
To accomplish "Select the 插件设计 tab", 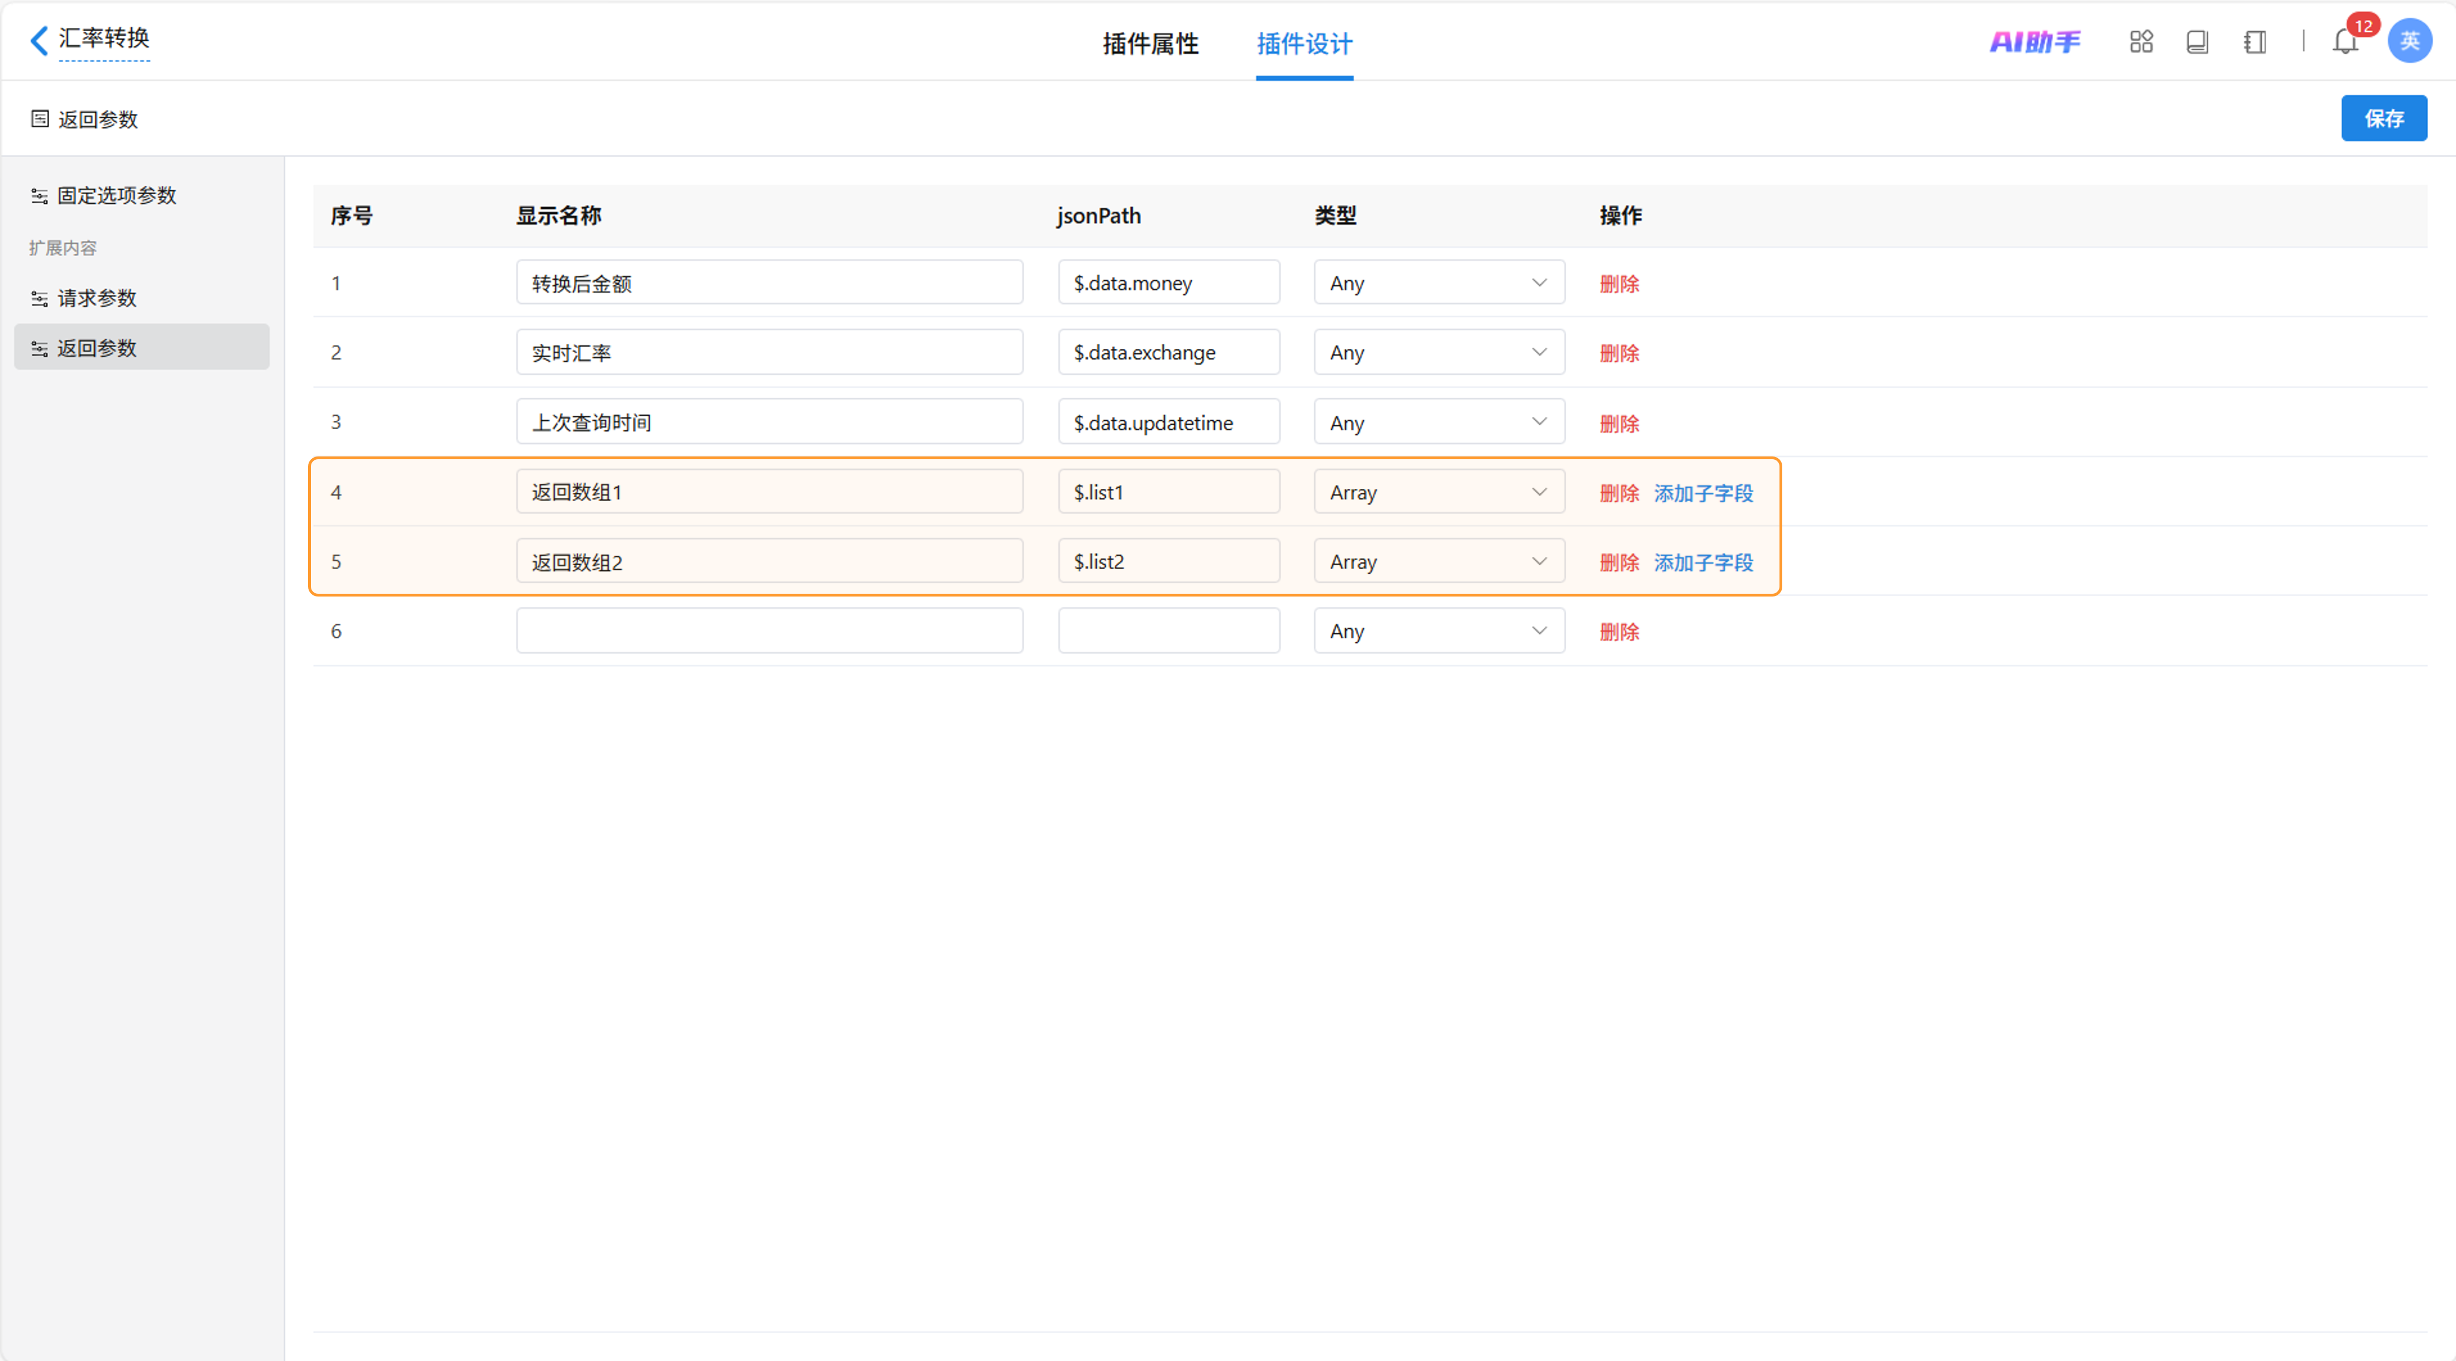I will pos(1303,44).
